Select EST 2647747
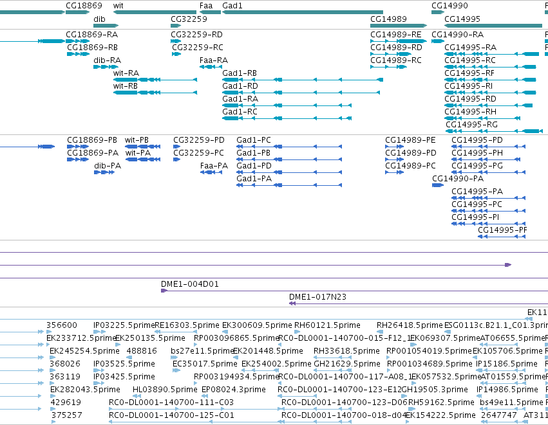 coord(498,415)
